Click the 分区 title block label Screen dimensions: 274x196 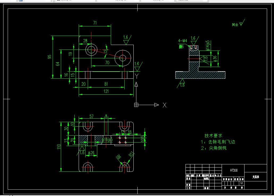(x=198, y=175)
